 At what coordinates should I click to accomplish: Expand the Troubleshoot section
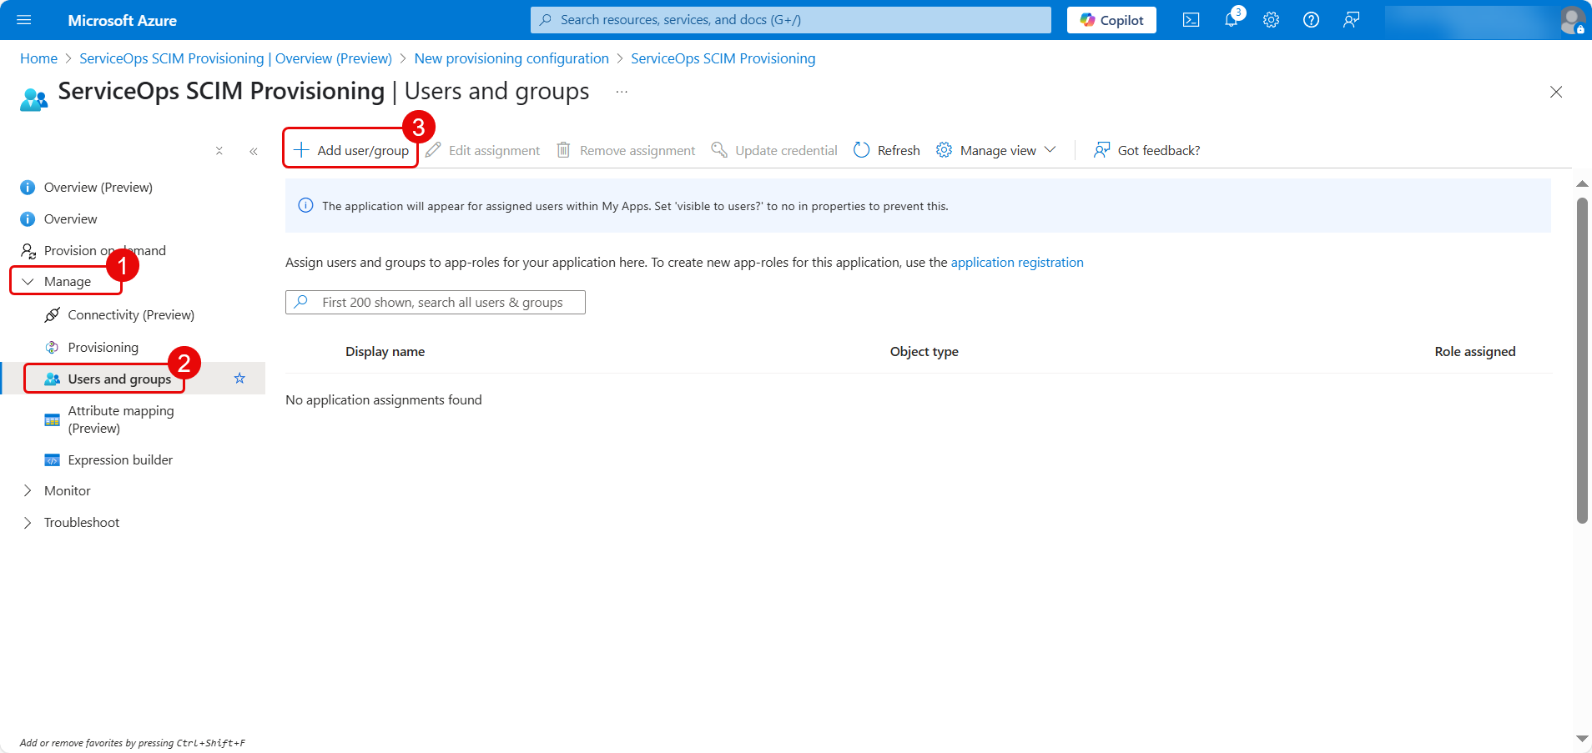click(28, 523)
